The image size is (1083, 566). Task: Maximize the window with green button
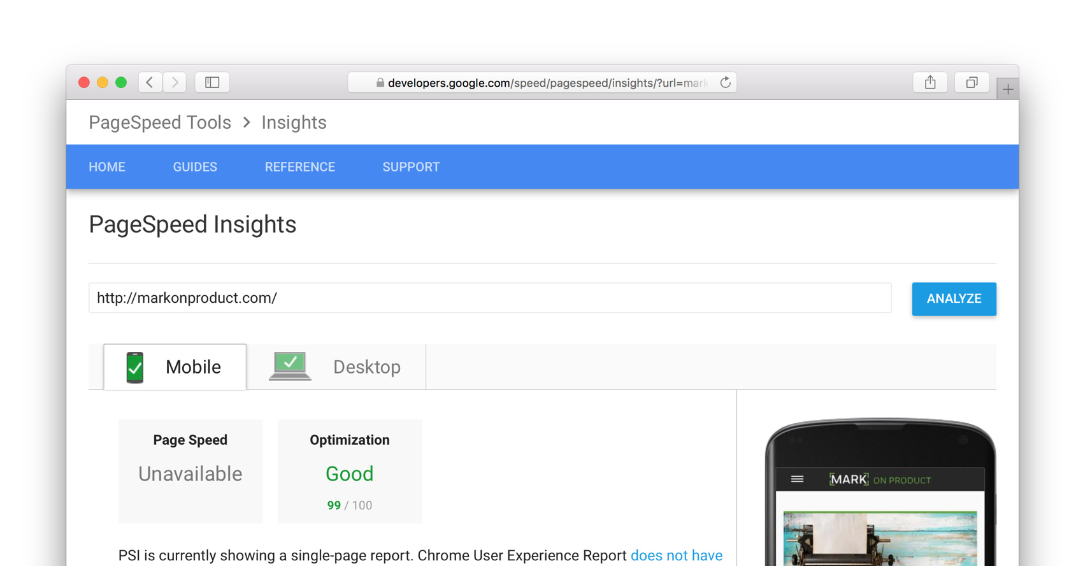coord(121,82)
